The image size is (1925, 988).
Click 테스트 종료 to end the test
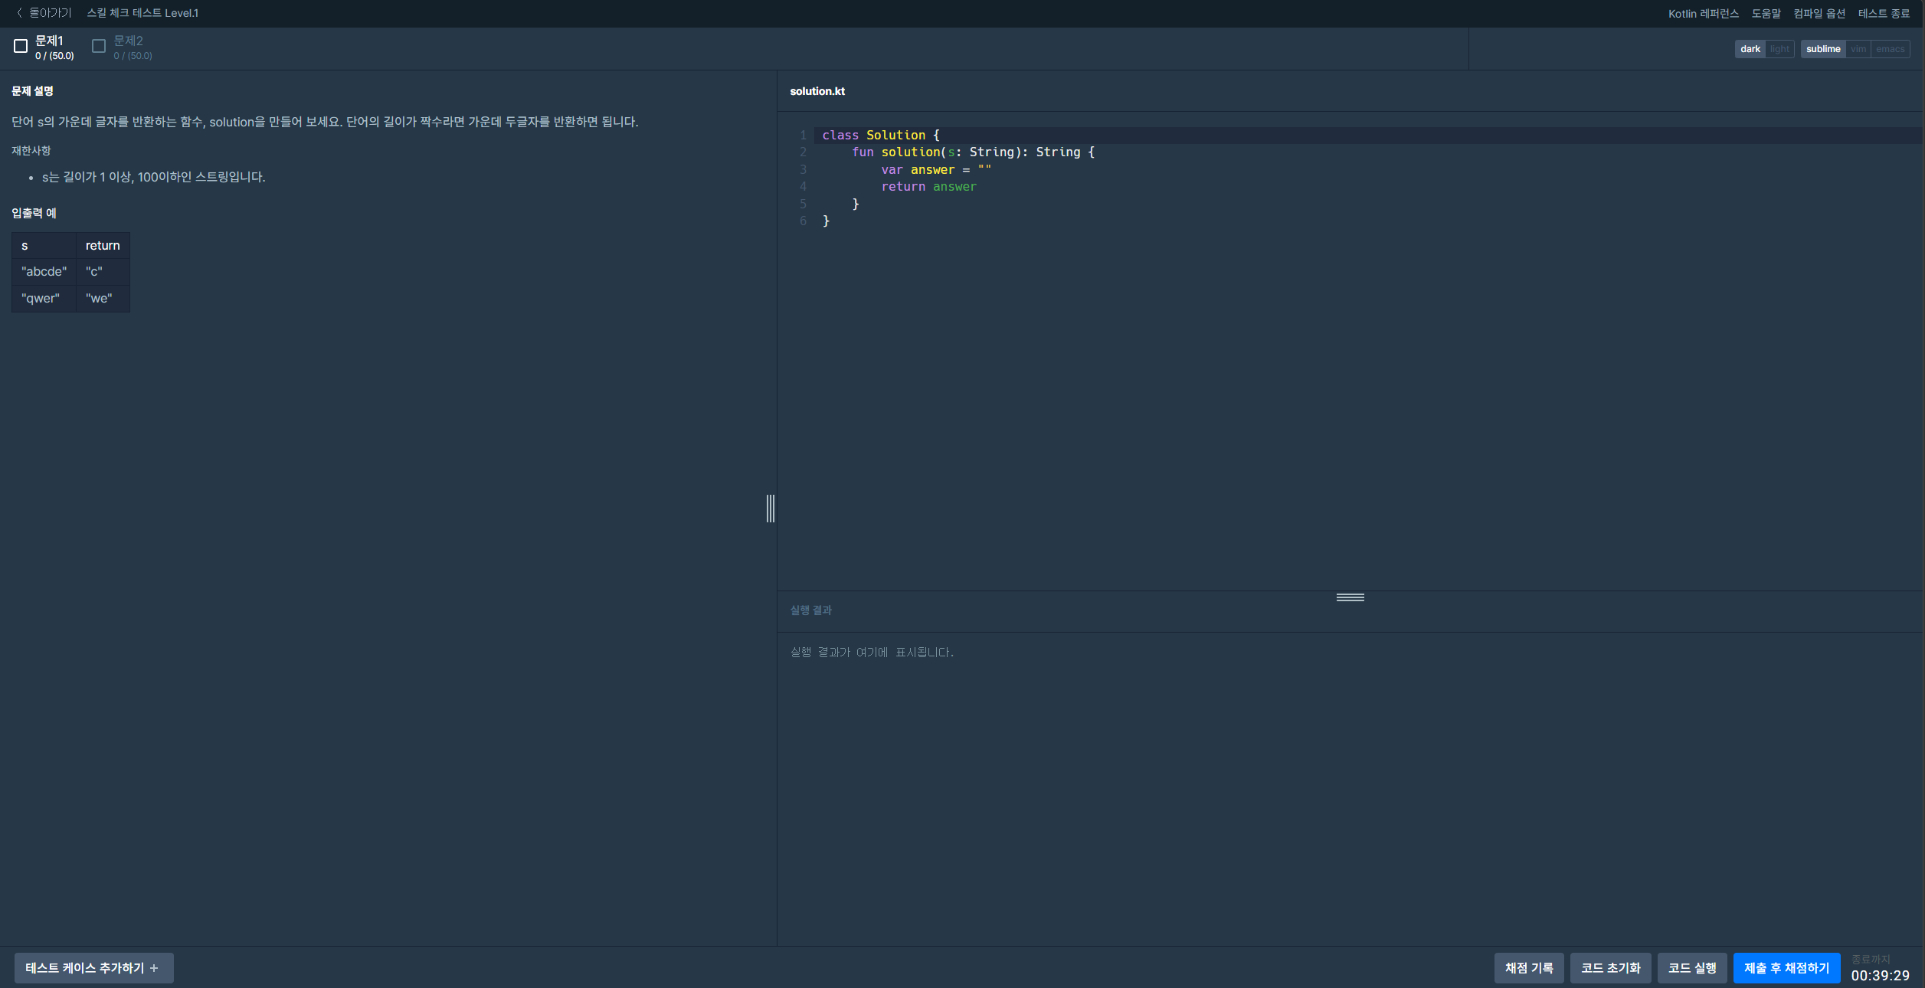tap(1884, 14)
